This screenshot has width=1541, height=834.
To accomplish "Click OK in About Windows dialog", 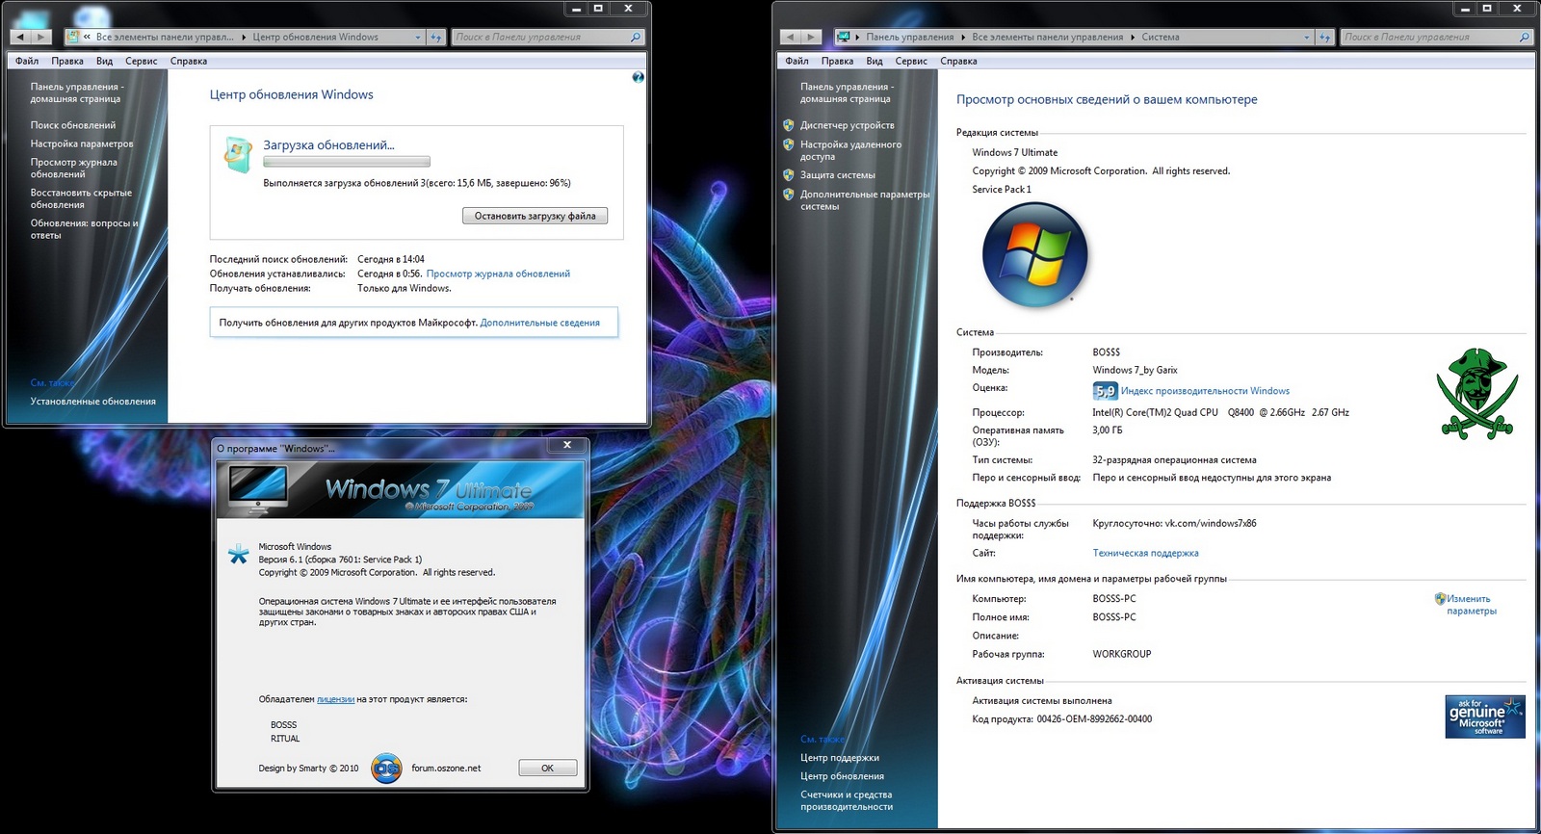I will click(x=547, y=768).
